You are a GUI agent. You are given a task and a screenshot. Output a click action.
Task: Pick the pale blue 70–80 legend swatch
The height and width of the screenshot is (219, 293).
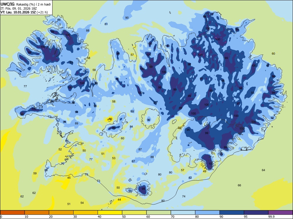coord(183,213)
